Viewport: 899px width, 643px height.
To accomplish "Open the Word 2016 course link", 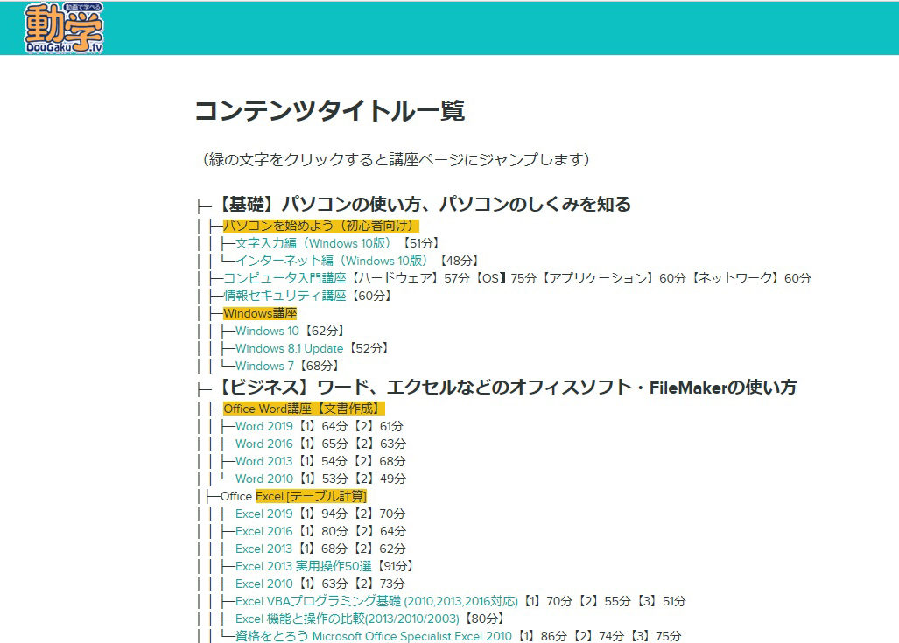I will pos(263,444).
